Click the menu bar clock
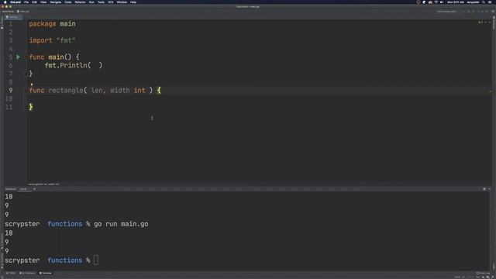 [456, 2]
